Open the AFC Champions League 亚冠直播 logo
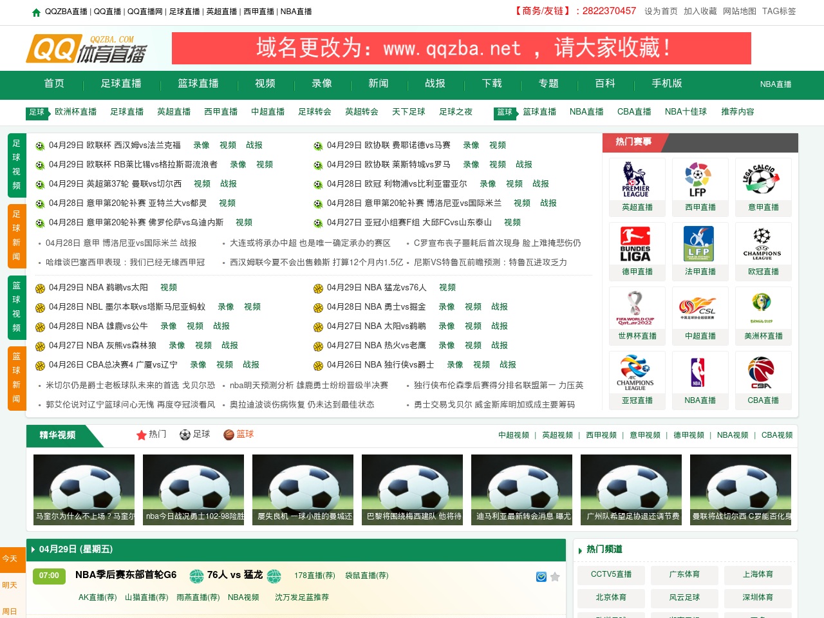This screenshot has width=824, height=618. 637,373
